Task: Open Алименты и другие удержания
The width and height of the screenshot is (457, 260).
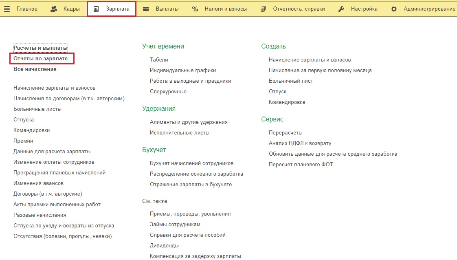Action: 189,122
